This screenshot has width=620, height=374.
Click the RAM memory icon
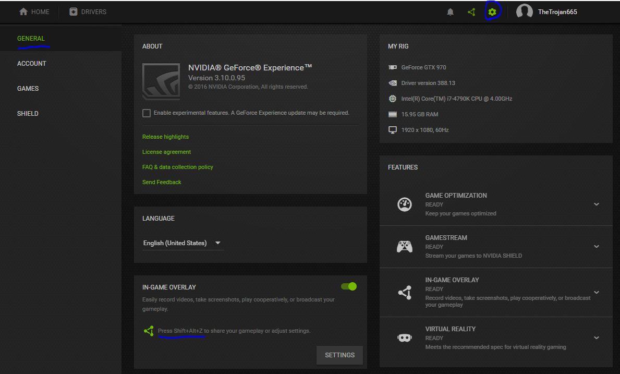point(392,114)
